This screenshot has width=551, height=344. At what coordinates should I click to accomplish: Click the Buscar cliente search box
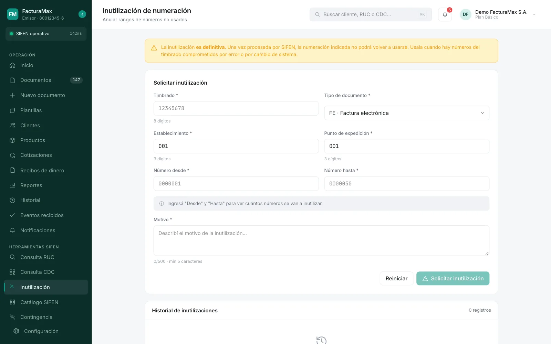tap(371, 14)
